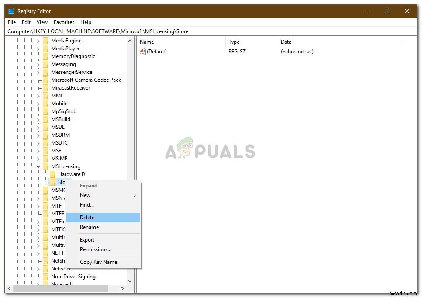This screenshot has width=422, height=298.
Task: Click the MpSigStub folder icon
Action: 46,111
